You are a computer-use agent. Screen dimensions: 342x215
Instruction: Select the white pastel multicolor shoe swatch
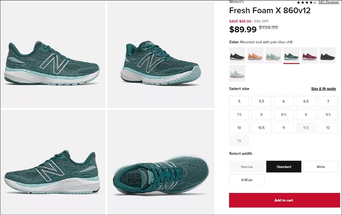tap(237, 73)
